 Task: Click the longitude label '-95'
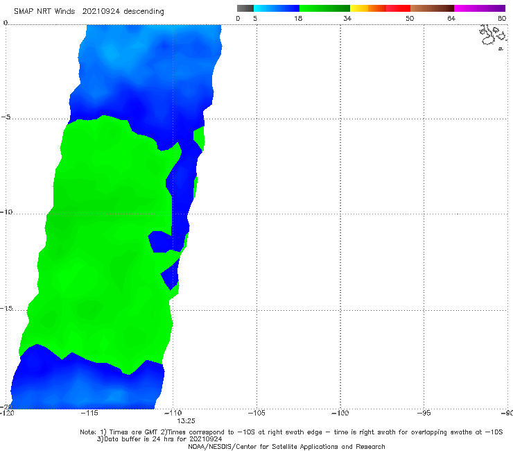[x=424, y=413]
